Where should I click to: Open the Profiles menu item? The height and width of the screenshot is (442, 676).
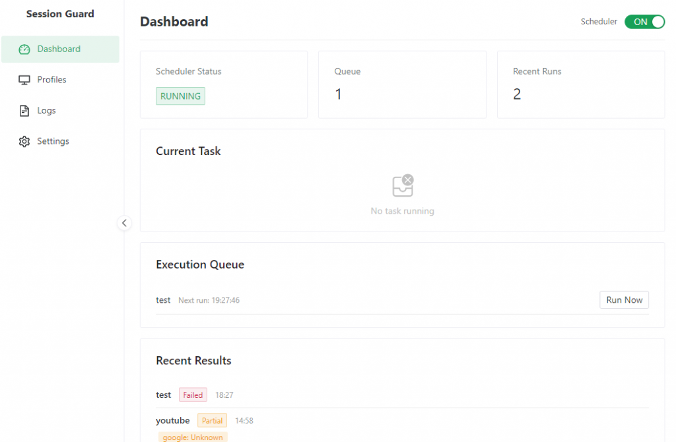tap(51, 80)
